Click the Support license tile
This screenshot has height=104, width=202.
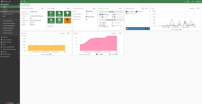point(51,14)
